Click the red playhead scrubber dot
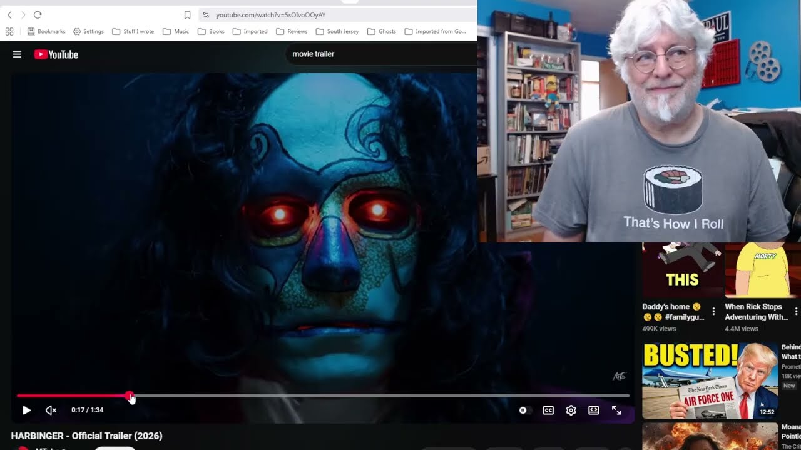Viewport: 801px width, 450px height. point(130,396)
